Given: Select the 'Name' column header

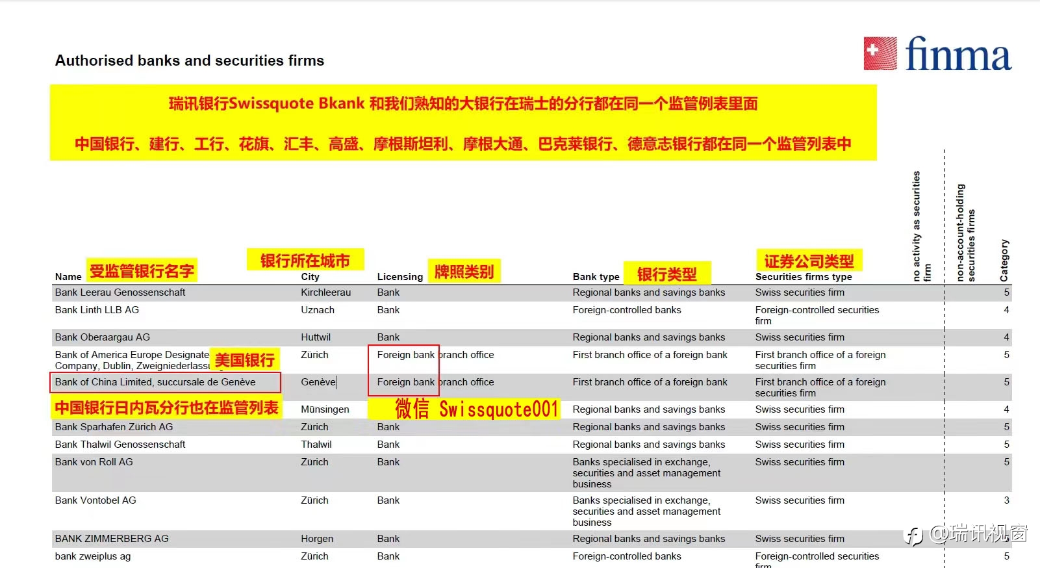Looking at the screenshot, I should (68, 277).
